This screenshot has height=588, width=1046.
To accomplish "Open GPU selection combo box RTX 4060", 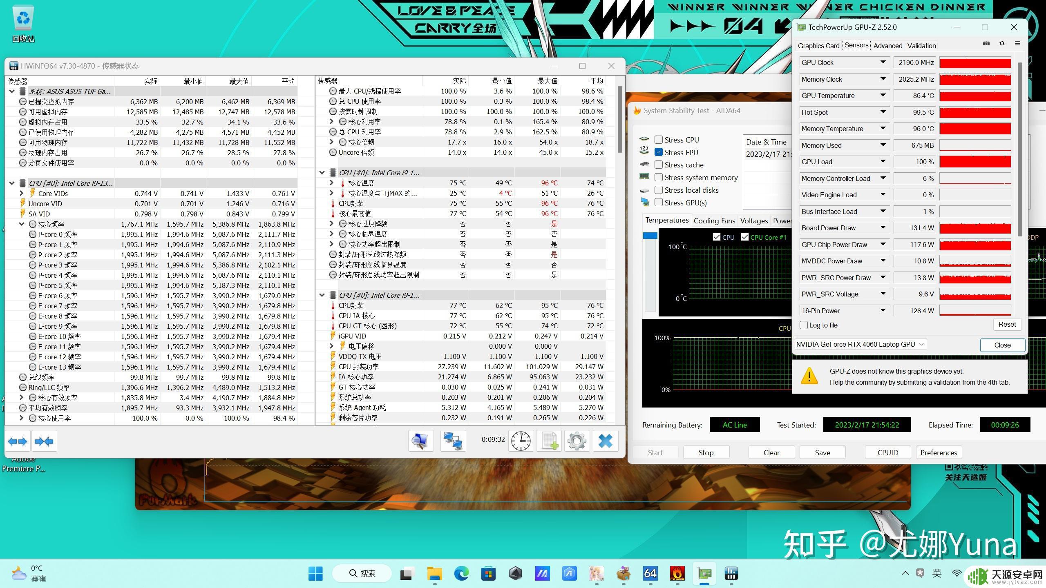I will pyautogui.click(x=860, y=344).
